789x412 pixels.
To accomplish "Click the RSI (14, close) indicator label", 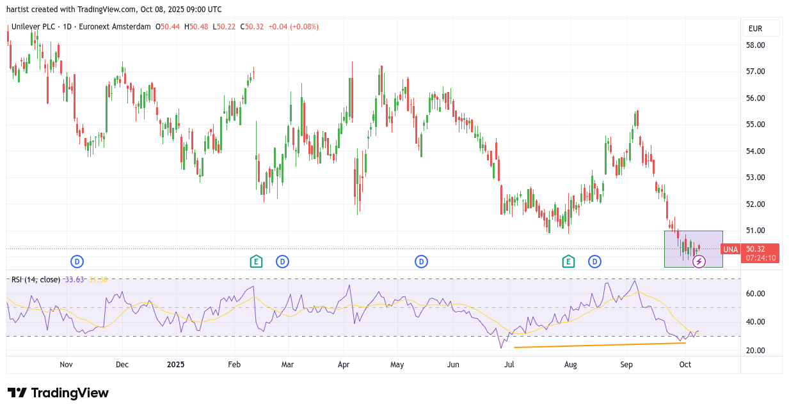I will point(35,279).
